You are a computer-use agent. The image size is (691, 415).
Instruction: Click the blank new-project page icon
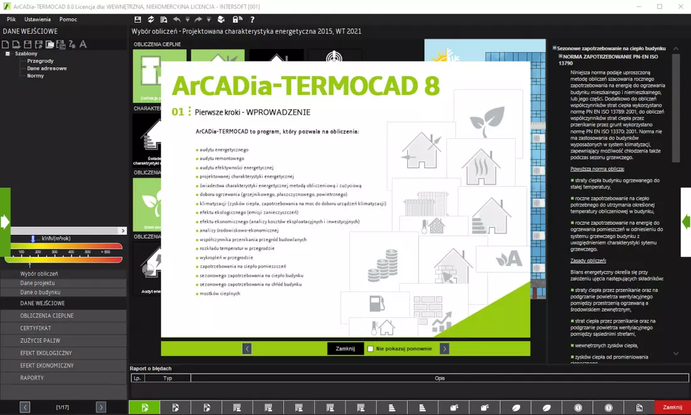[5, 44]
